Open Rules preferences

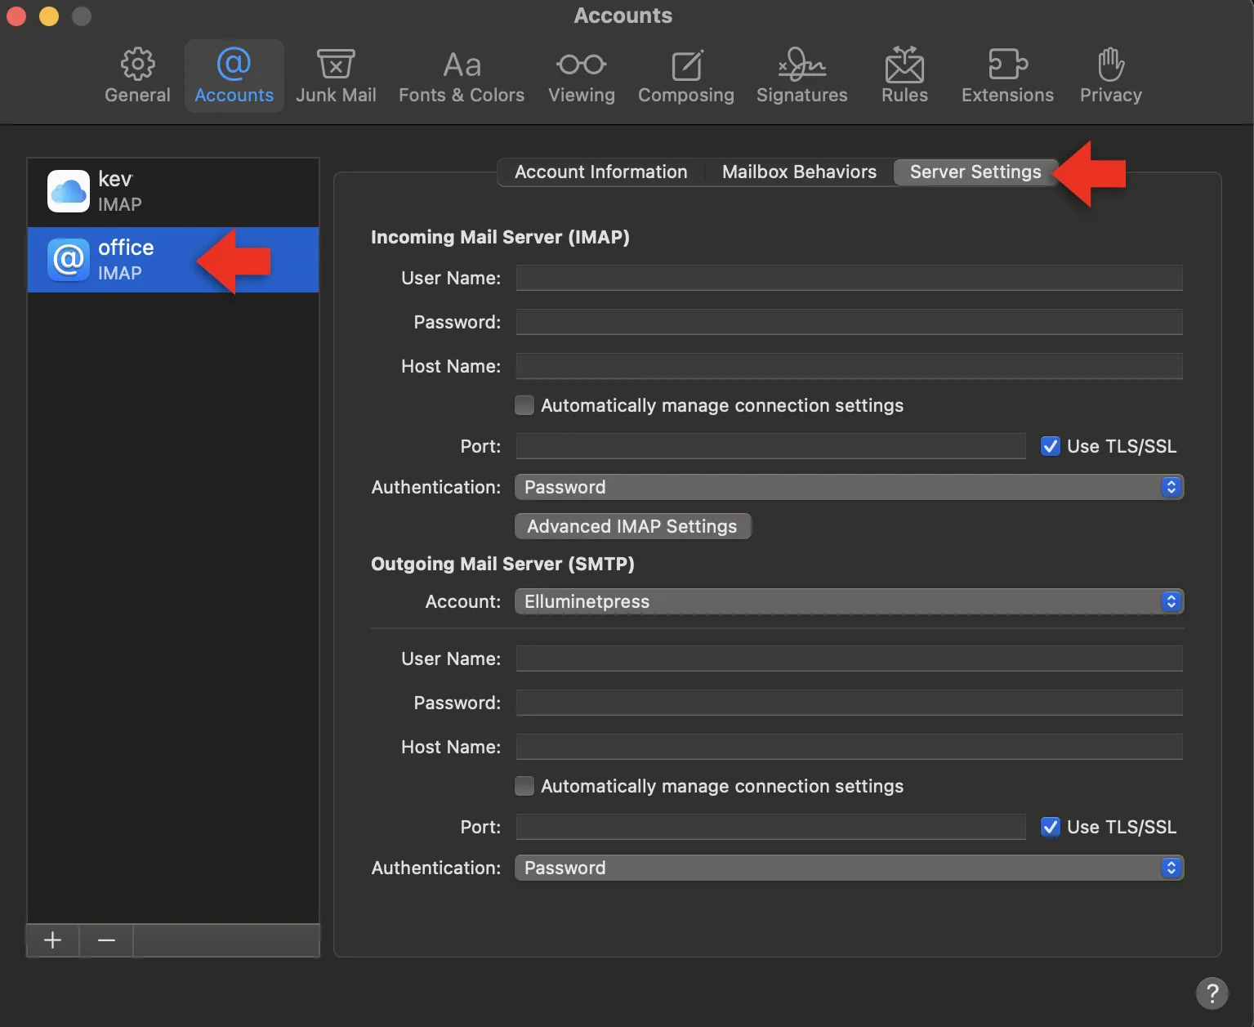904,76
